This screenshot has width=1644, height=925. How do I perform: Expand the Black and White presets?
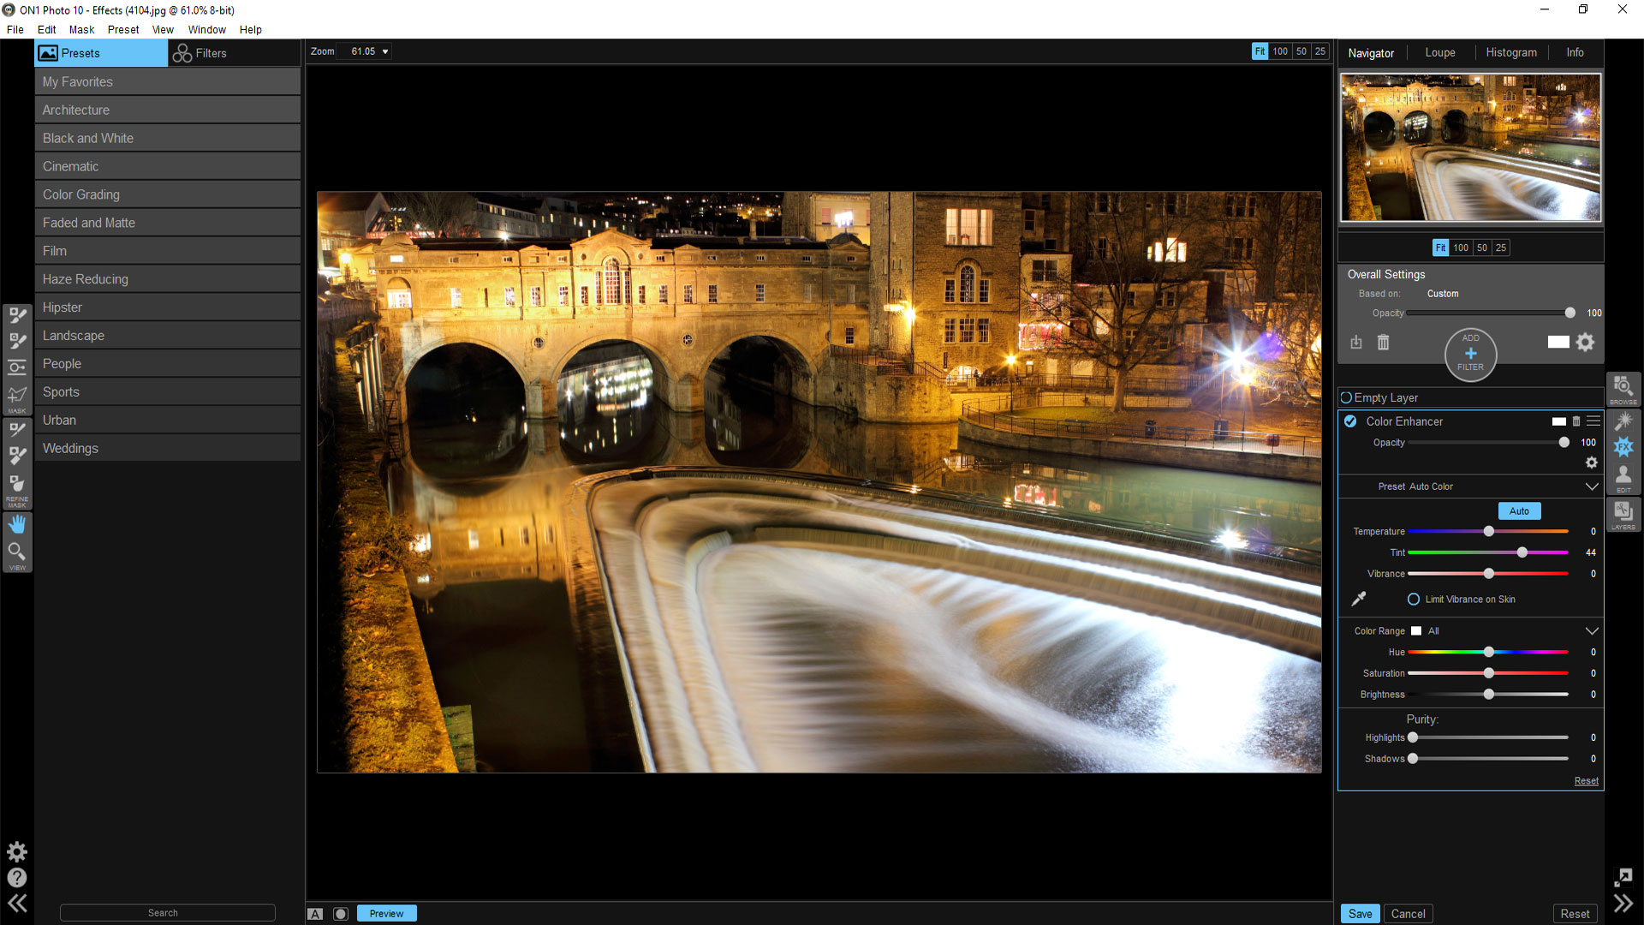(x=168, y=138)
